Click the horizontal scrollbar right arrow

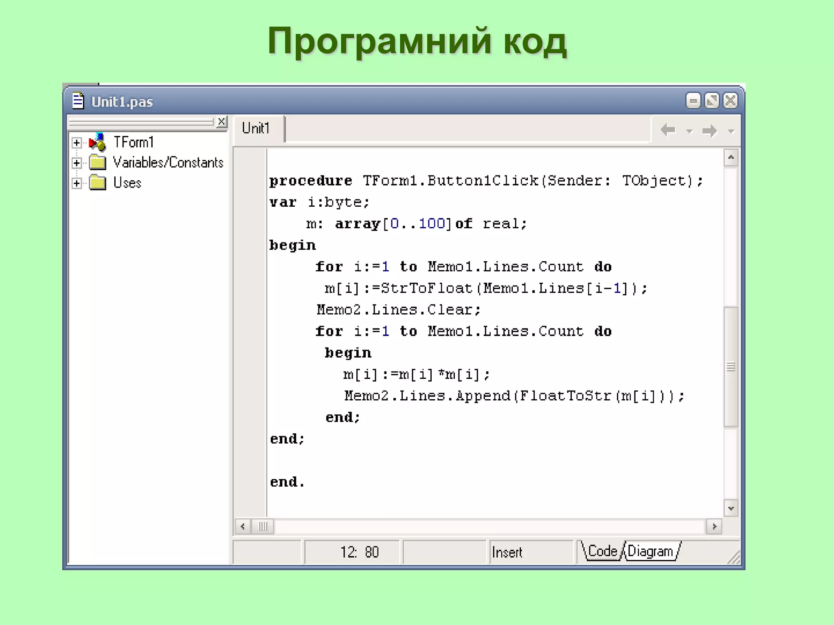point(714,527)
